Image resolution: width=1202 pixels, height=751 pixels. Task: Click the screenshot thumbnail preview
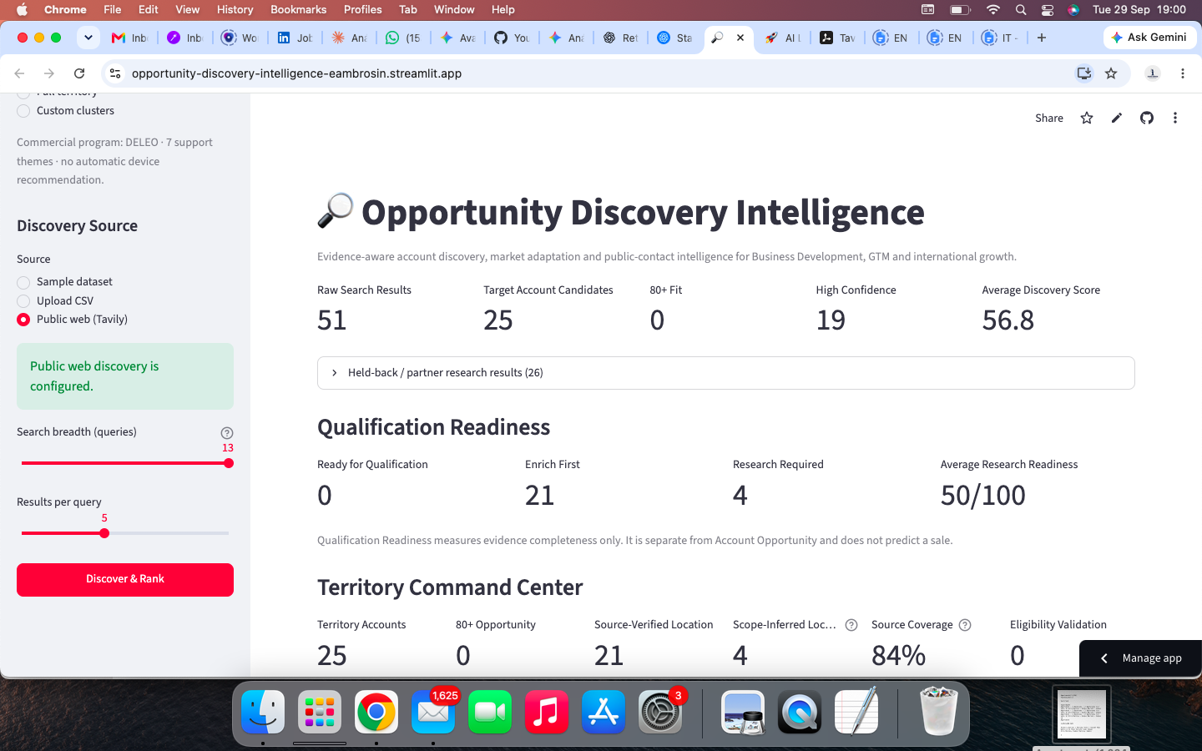click(1082, 715)
